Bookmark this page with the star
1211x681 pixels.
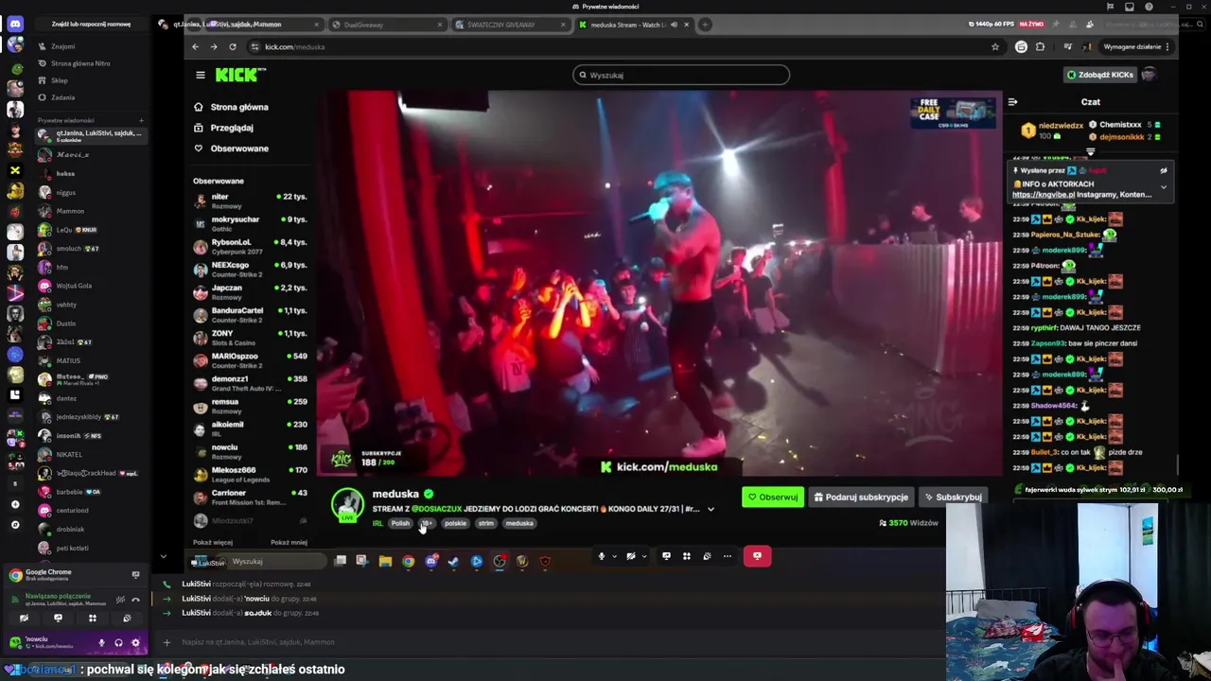995,46
